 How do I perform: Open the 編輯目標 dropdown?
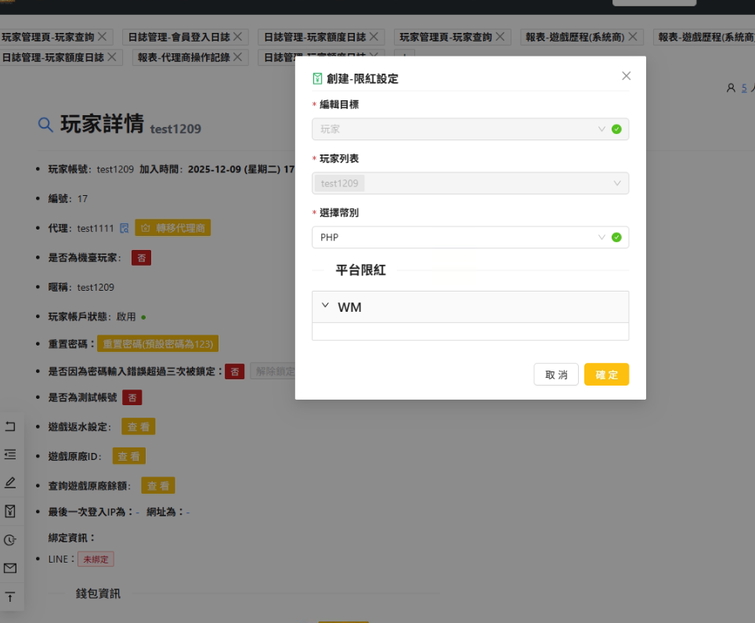point(470,129)
